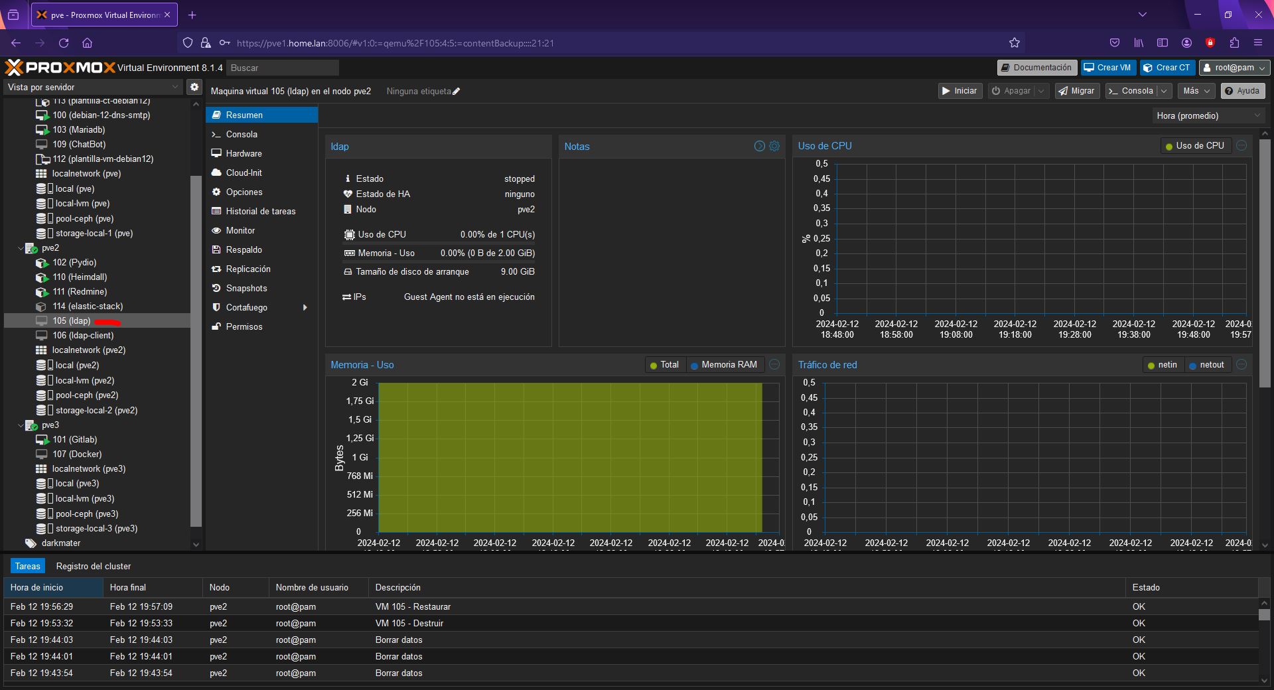Select VM 107 (Docker)

tap(77, 454)
